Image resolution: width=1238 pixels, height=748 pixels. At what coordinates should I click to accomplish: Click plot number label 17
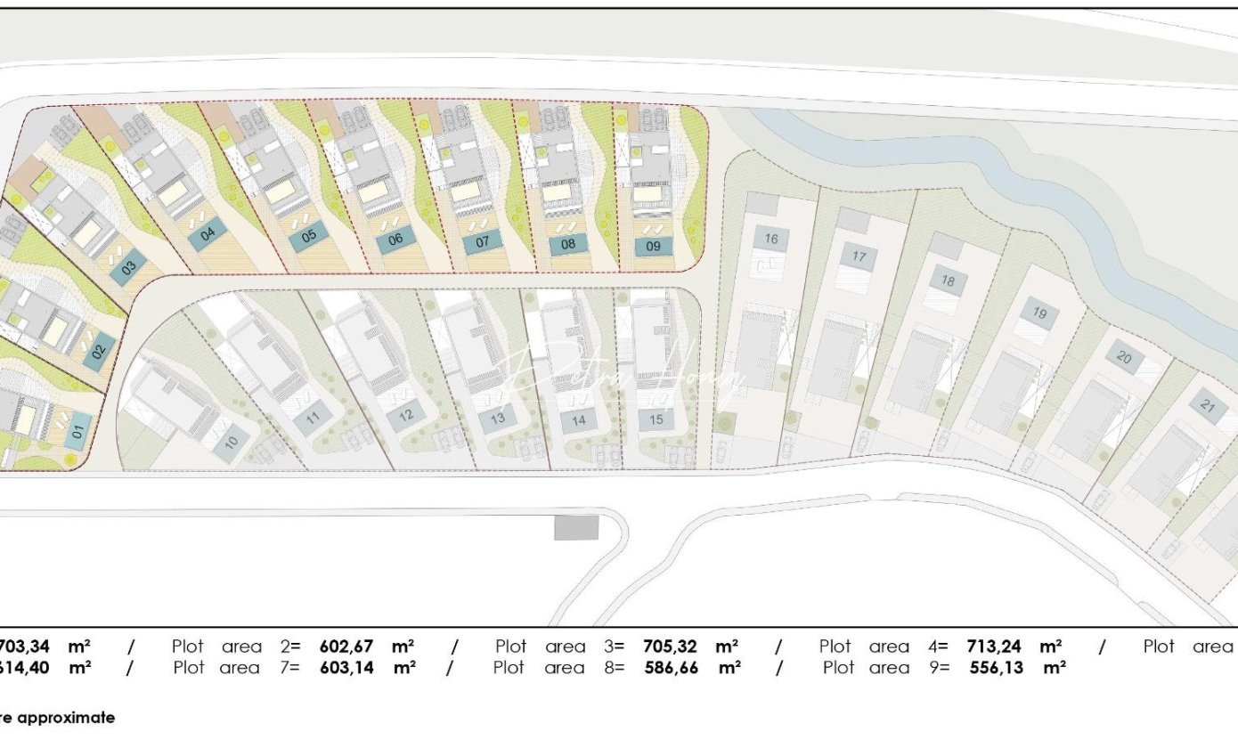point(859,256)
